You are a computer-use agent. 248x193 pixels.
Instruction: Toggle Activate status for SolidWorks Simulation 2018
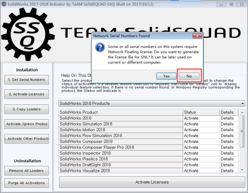201,124
